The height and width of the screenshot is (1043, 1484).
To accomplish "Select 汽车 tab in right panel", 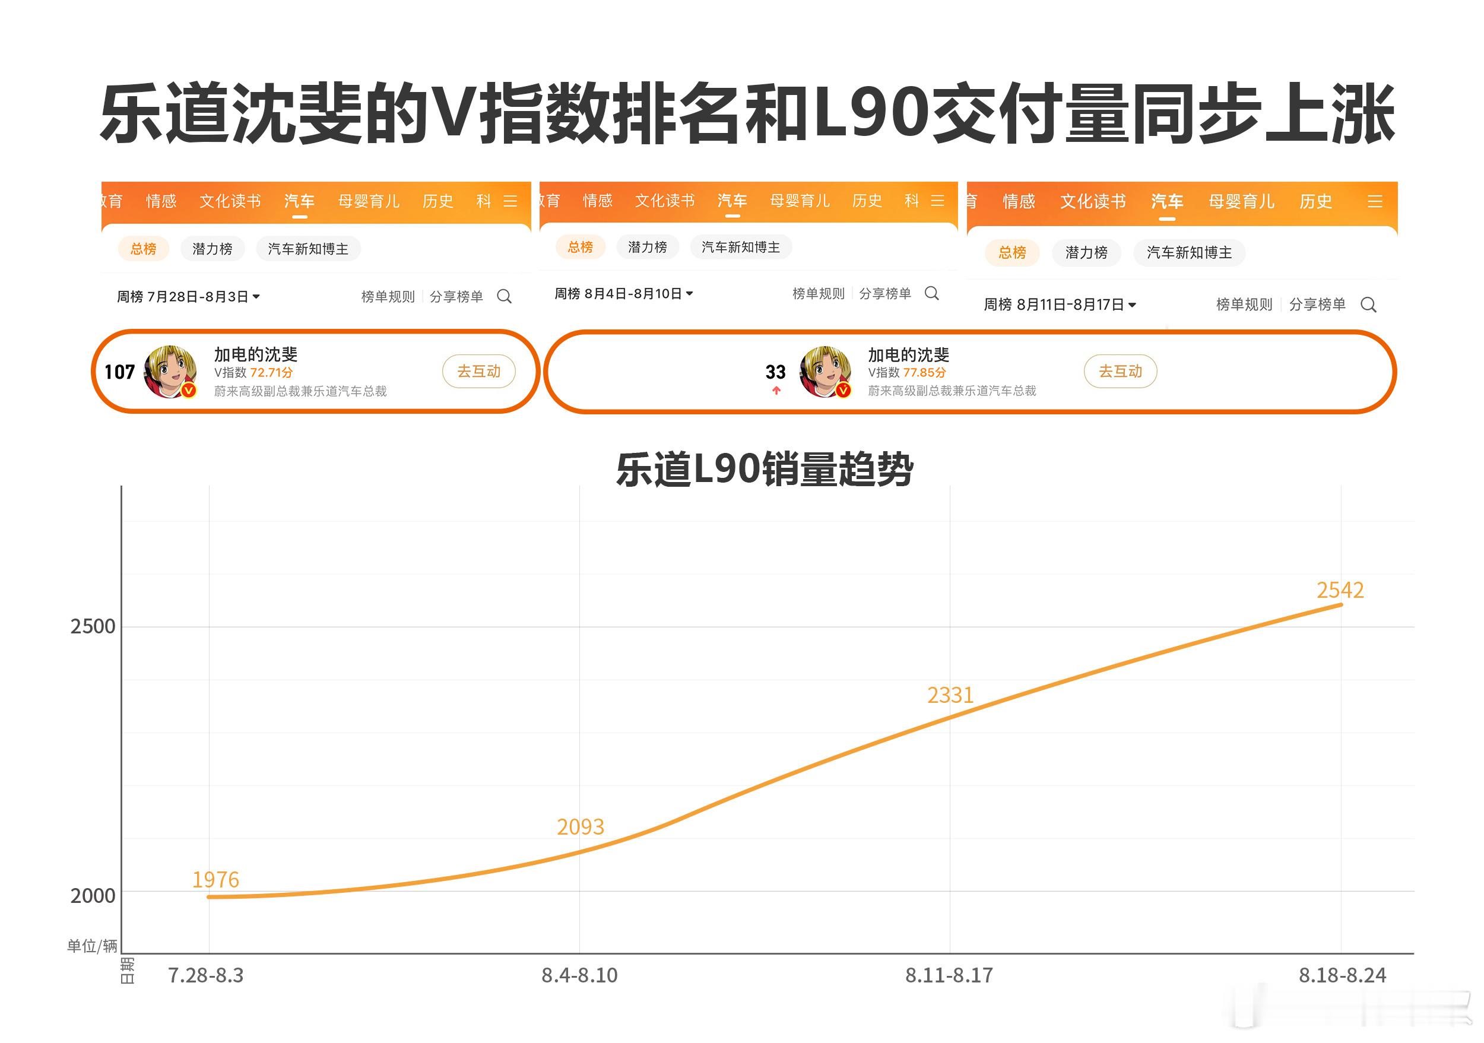I will click(1167, 202).
